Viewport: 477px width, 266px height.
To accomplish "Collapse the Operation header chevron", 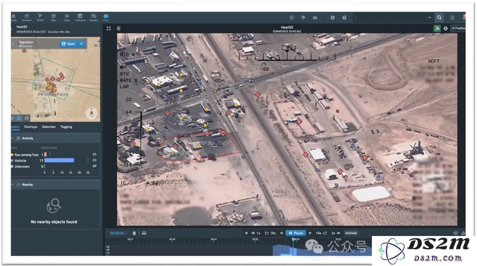I will coord(14,44).
